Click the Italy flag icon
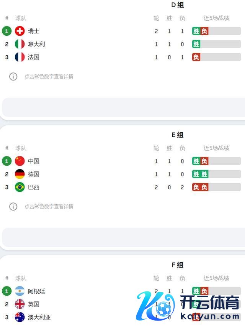The width and height of the screenshot is (245, 329). [20, 44]
